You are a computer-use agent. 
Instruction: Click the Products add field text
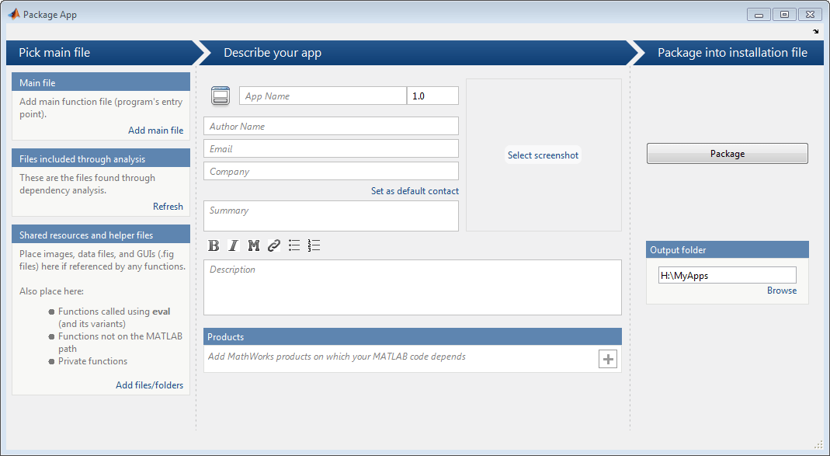[337, 357]
